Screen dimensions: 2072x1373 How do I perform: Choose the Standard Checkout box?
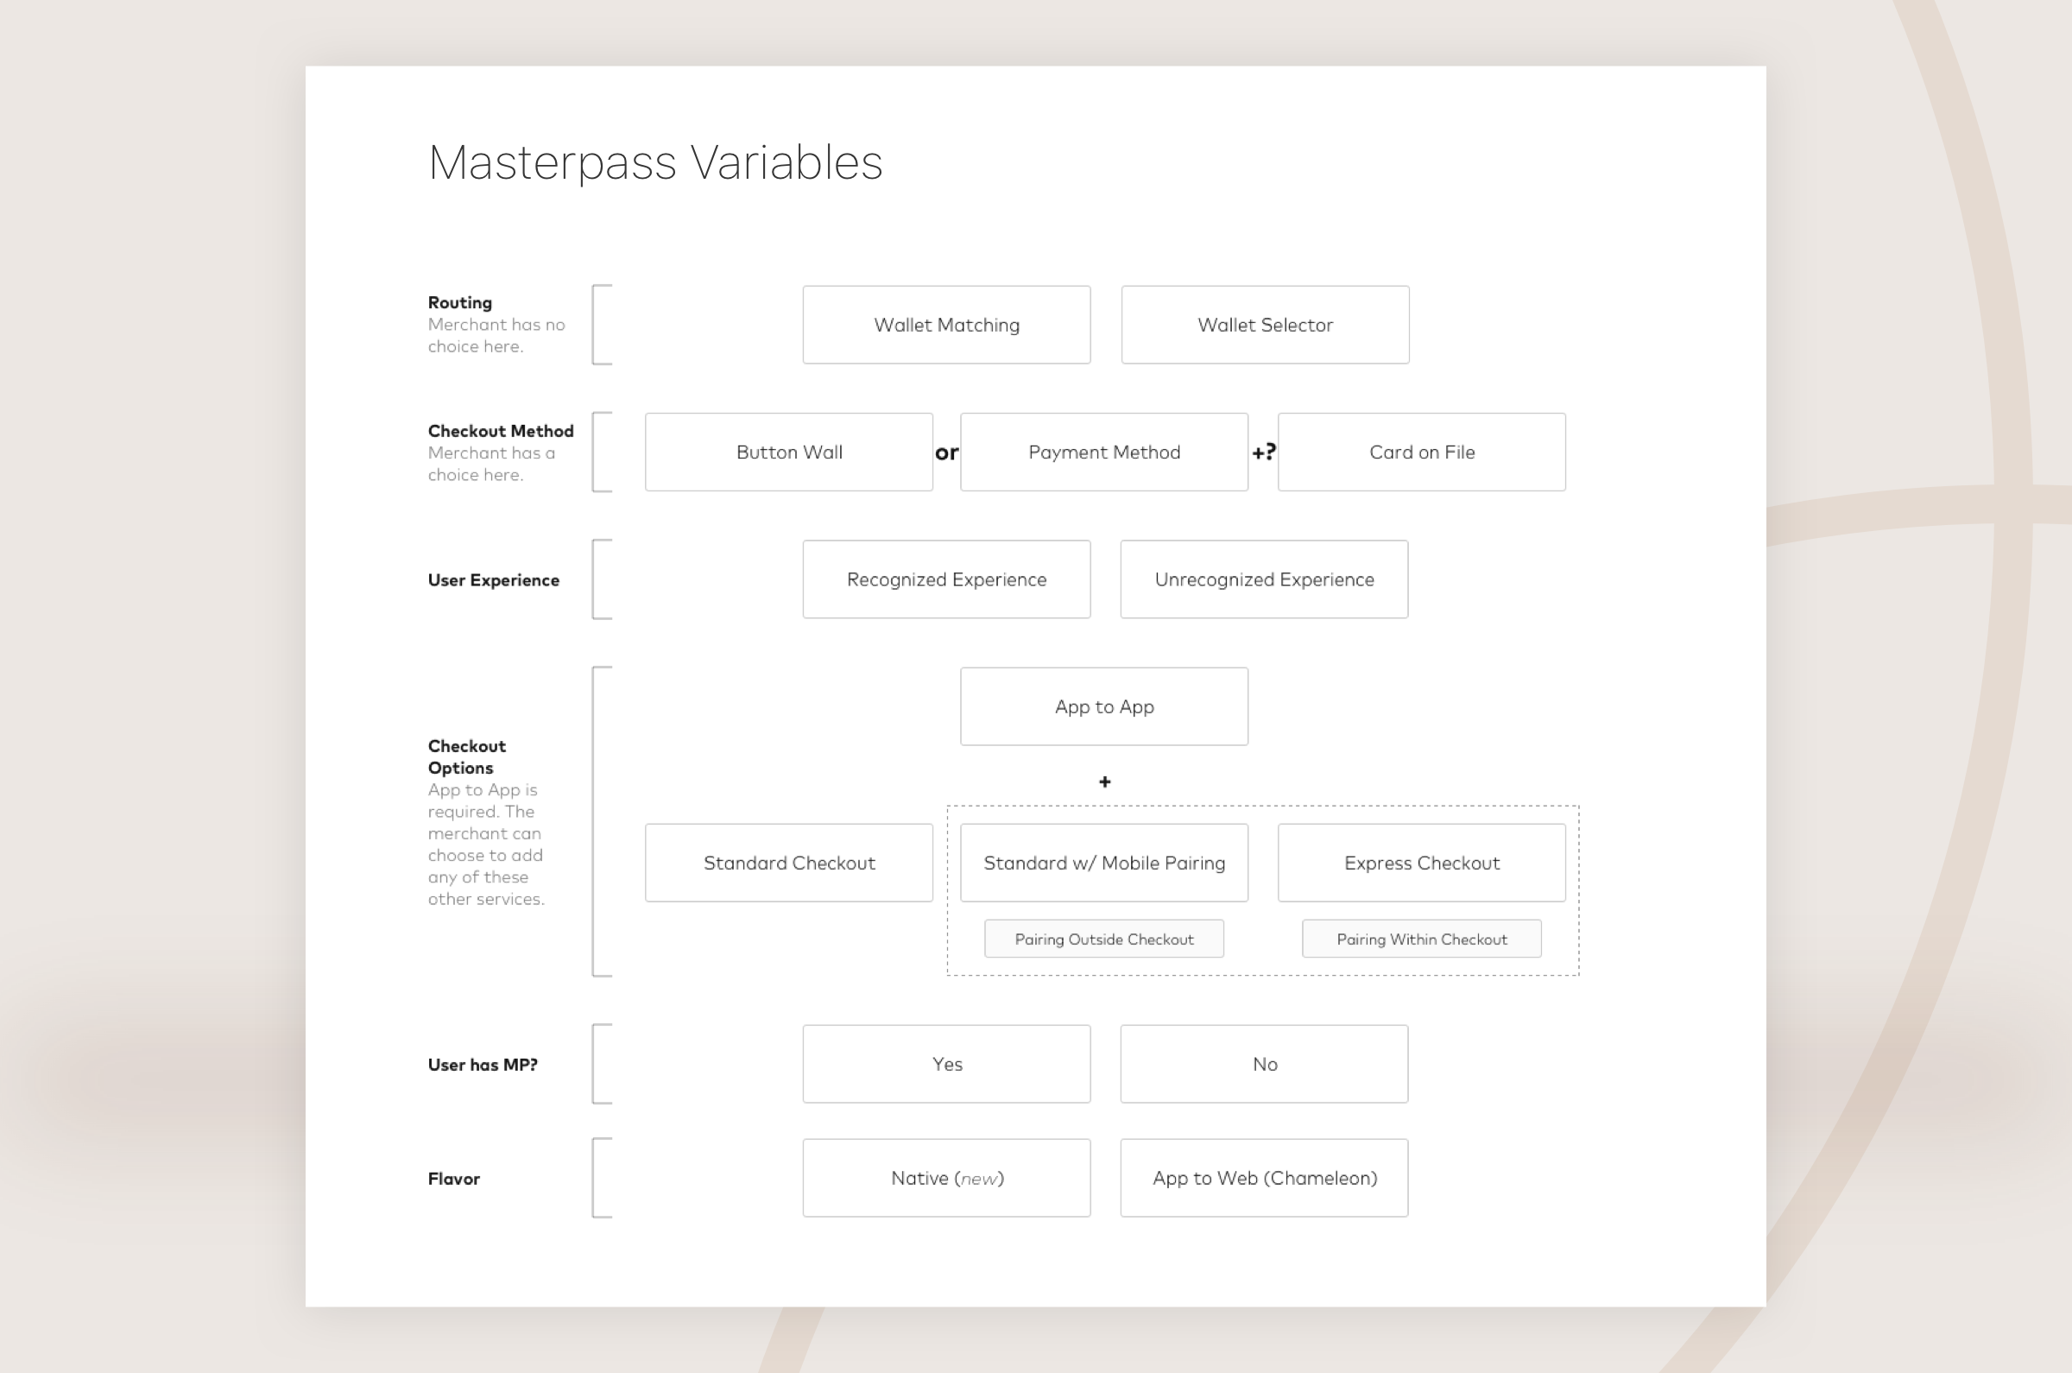[x=789, y=863]
